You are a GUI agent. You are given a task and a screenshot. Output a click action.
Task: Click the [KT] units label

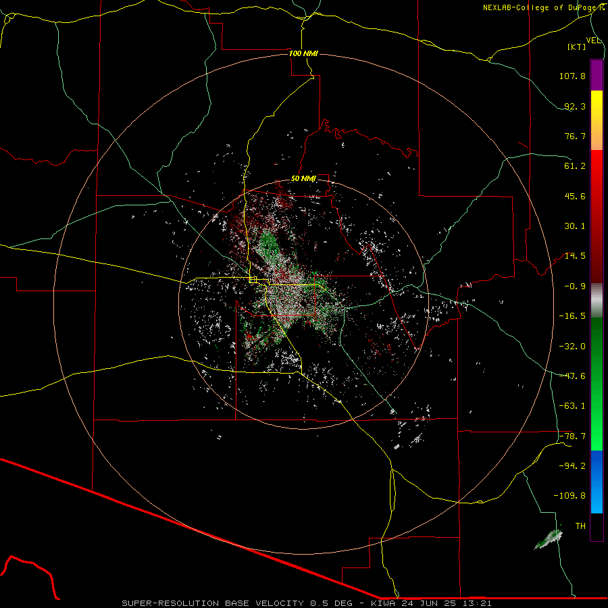[577, 47]
